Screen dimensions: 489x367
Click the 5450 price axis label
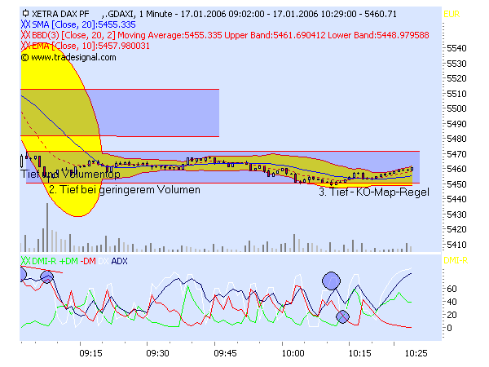(x=456, y=184)
